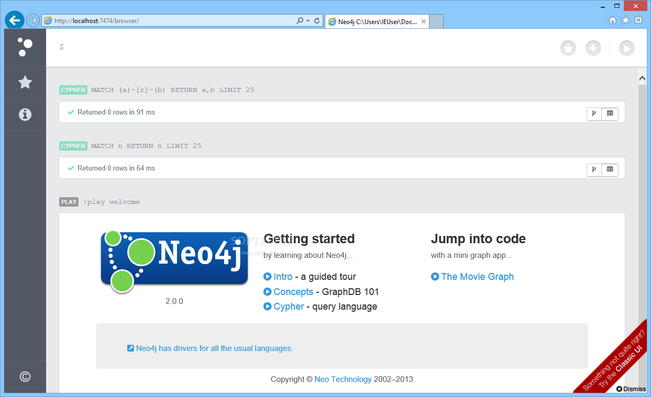Click the Jump into code heading
The width and height of the screenshot is (651, 397).
pos(478,239)
